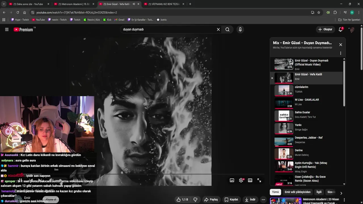Open the browser home page
The width and height of the screenshot is (363, 204).
(x=24, y=12)
